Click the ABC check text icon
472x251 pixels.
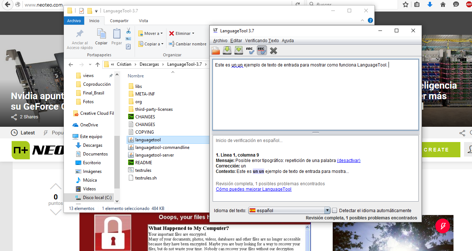(x=250, y=50)
